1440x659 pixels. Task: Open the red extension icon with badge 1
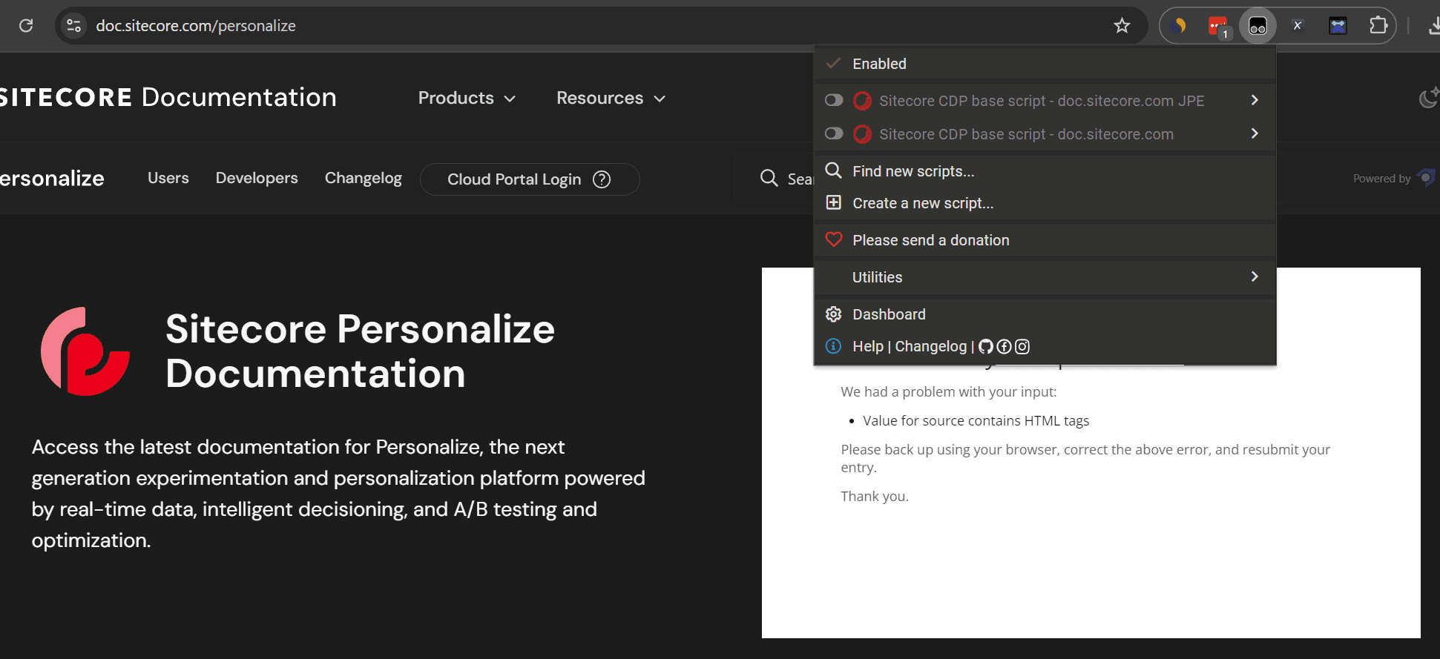tap(1218, 27)
